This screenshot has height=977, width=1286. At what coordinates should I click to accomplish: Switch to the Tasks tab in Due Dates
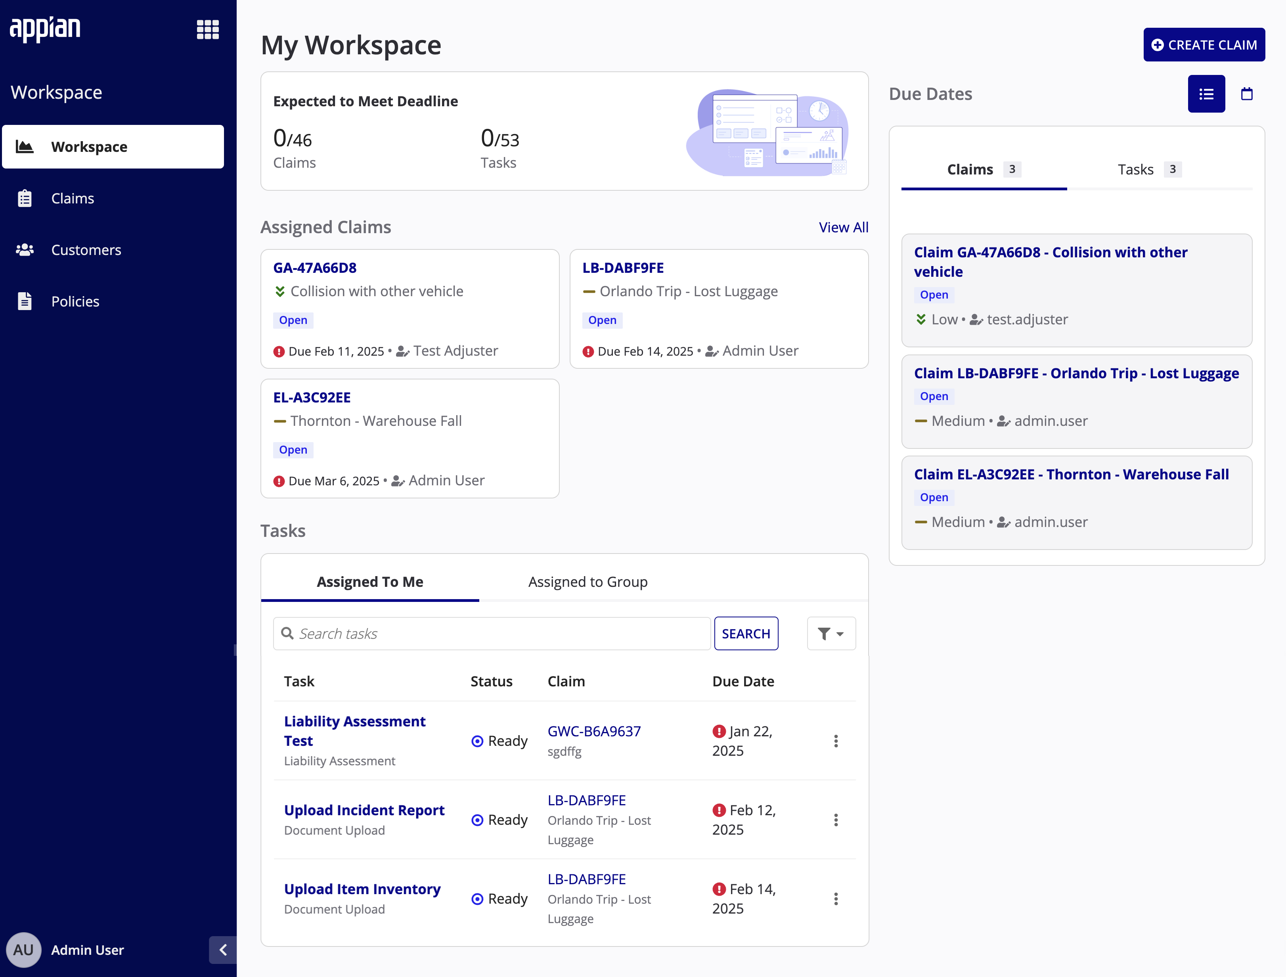(1149, 169)
